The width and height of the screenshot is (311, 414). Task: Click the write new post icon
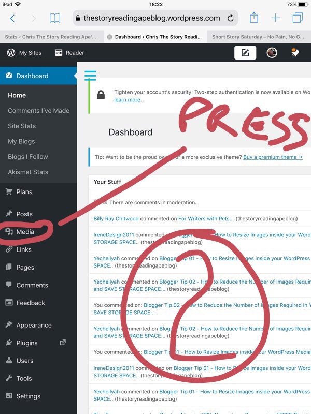click(x=245, y=53)
